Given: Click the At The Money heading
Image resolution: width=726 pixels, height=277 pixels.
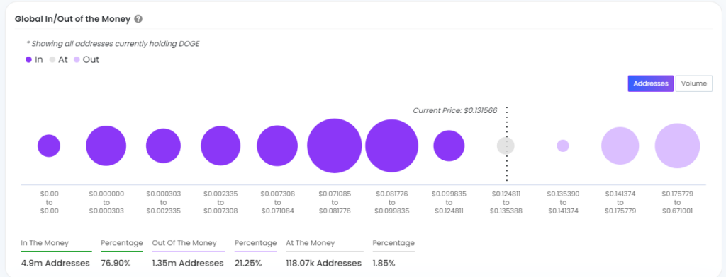Looking at the screenshot, I should tap(311, 243).
